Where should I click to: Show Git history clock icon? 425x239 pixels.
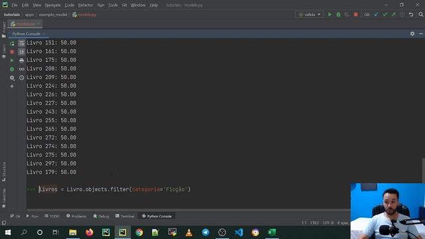pos(402,15)
